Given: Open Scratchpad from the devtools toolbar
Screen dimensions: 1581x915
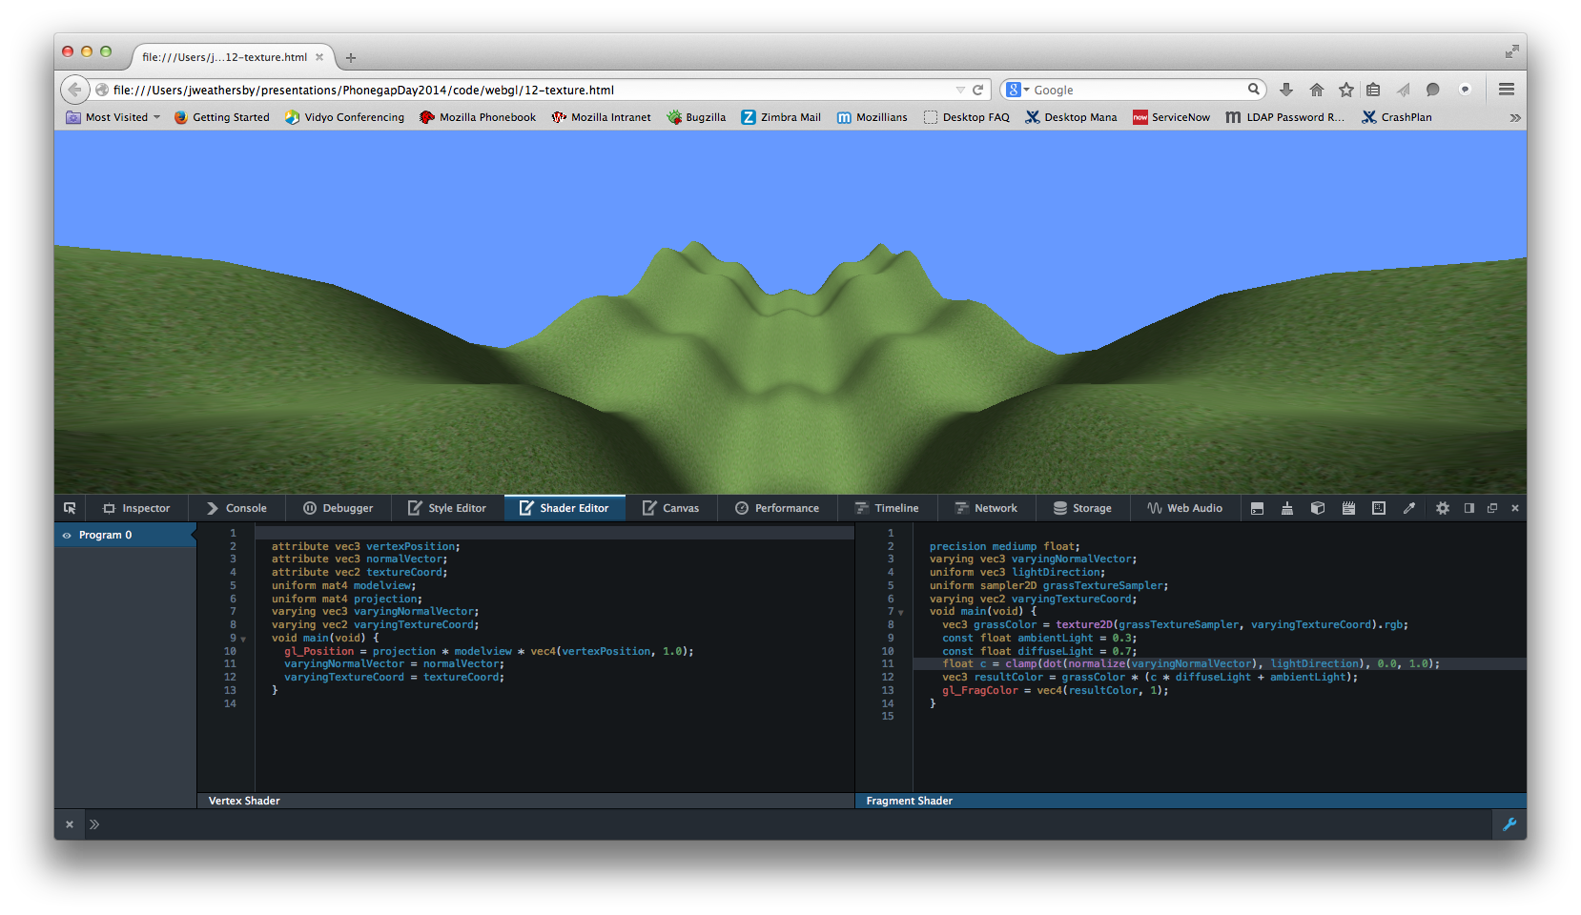Looking at the screenshot, I should click(1348, 508).
